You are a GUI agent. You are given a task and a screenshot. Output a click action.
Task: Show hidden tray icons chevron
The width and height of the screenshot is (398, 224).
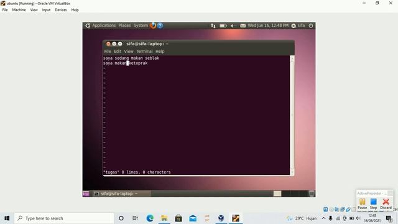coord(323,218)
